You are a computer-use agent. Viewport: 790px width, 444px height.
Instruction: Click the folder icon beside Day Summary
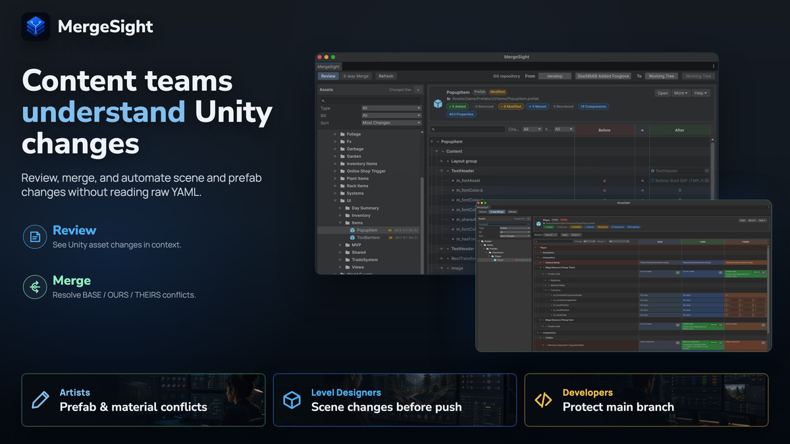click(x=347, y=208)
